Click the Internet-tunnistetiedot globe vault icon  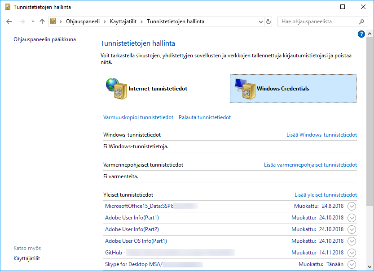click(115, 89)
